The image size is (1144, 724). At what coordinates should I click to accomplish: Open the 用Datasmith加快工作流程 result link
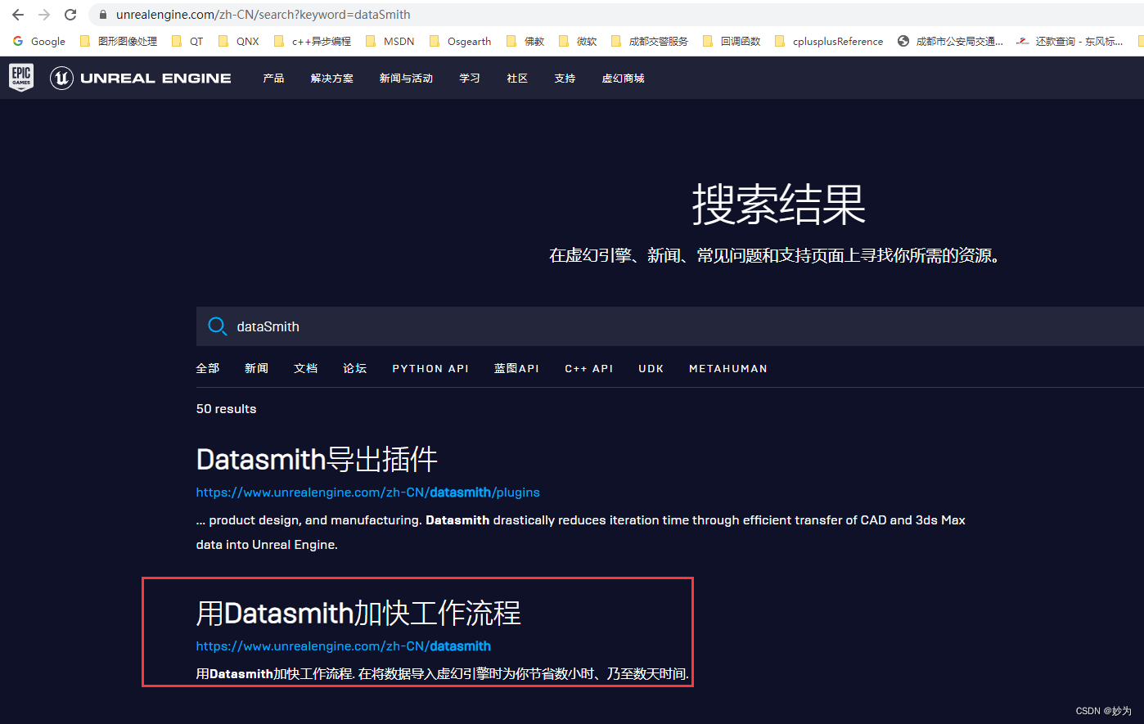point(358,614)
